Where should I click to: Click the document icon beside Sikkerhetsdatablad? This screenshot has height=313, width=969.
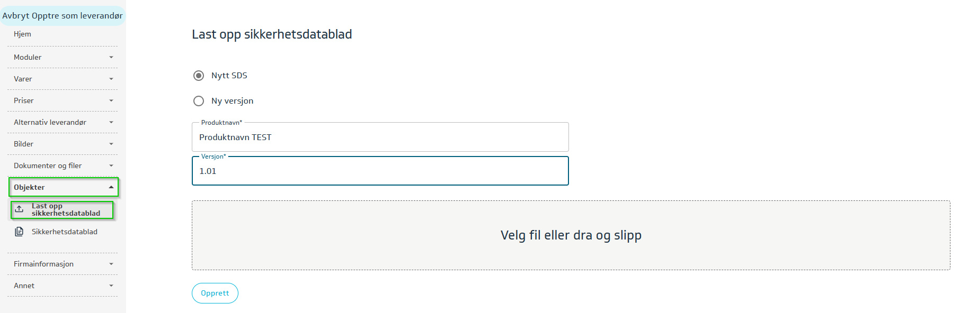click(19, 232)
